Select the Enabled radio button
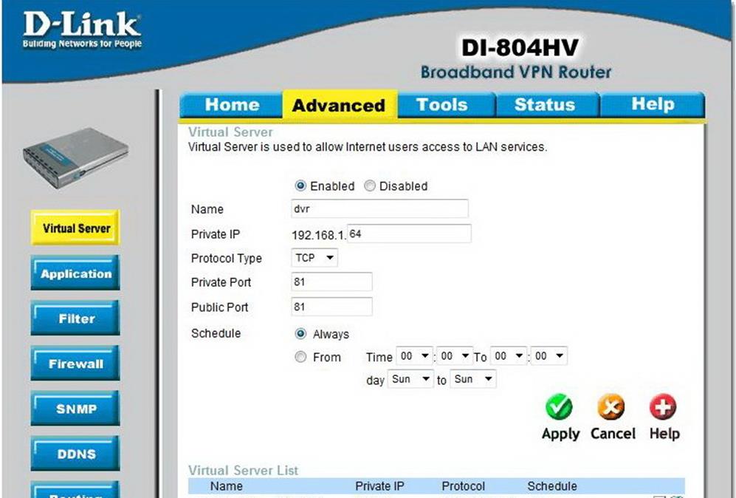 pyautogui.click(x=300, y=186)
